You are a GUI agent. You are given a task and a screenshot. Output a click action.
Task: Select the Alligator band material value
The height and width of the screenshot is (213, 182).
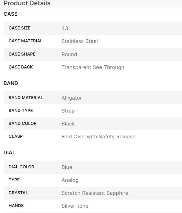(x=72, y=98)
